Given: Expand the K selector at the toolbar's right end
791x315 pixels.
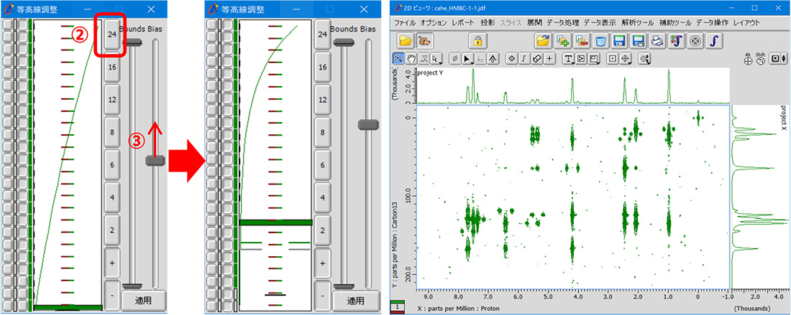Looking at the screenshot, I should (x=779, y=59).
